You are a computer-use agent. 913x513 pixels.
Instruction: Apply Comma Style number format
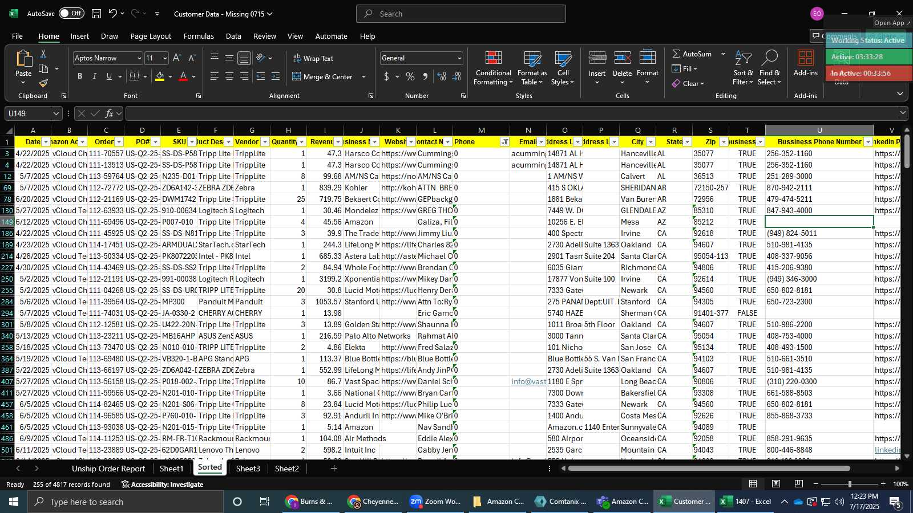tap(425, 76)
